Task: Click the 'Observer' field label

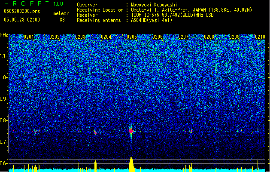Action: coord(87,5)
